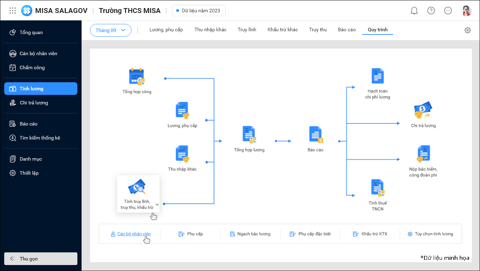Viewport: 480px width, 271px height.
Task: Open the Tháng 09 month dropdown
Action: (x=111, y=30)
